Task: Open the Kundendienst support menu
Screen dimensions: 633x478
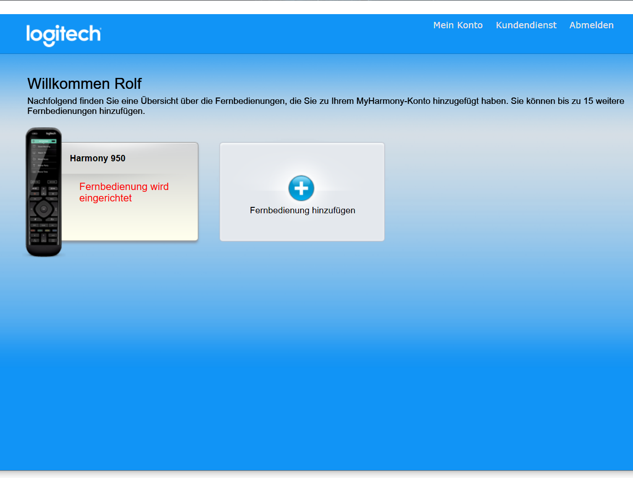Action: (x=526, y=26)
